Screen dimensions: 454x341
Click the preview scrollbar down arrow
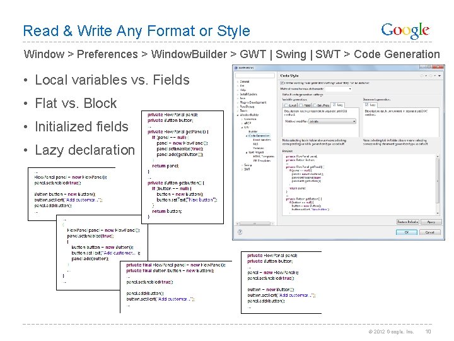(438, 213)
